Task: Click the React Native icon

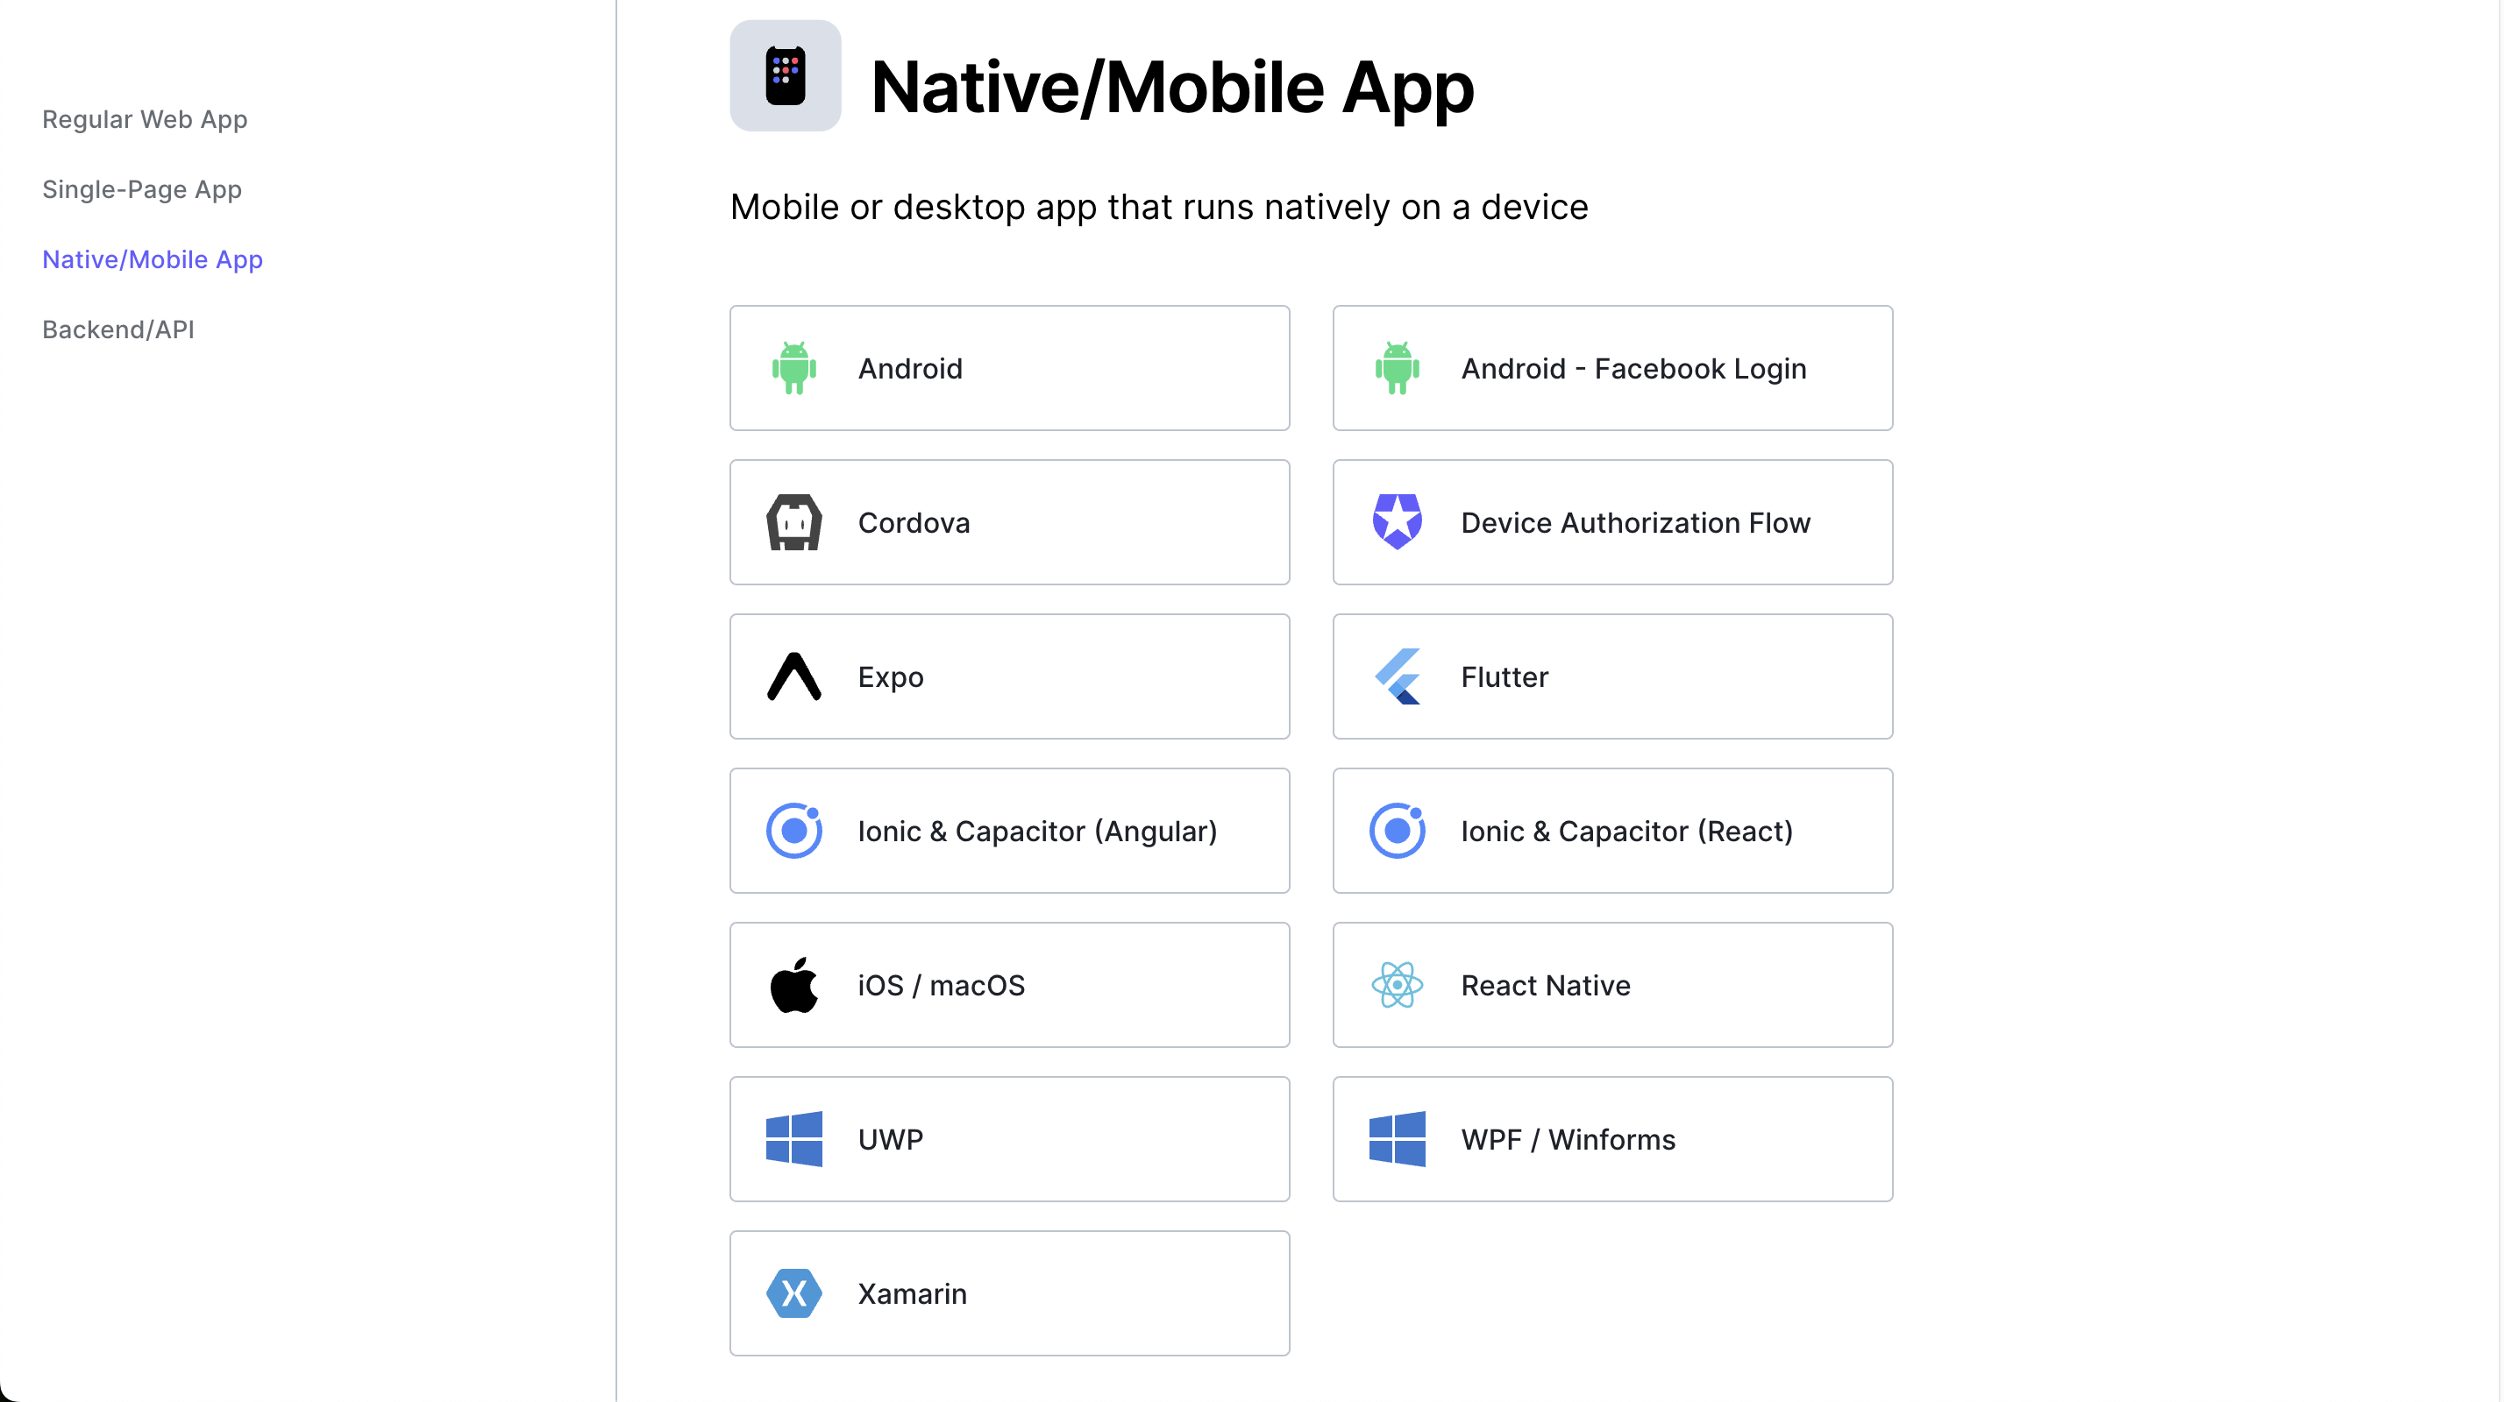Action: [1397, 983]
